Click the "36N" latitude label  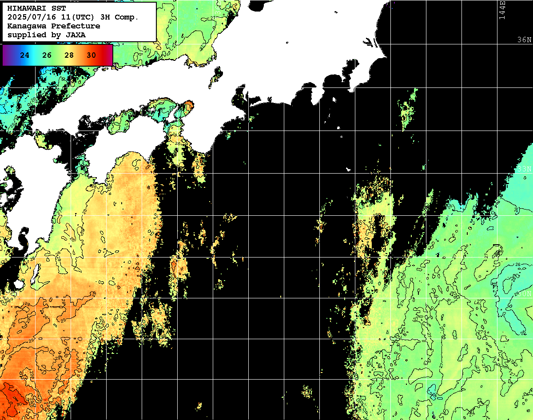(525, 40)
